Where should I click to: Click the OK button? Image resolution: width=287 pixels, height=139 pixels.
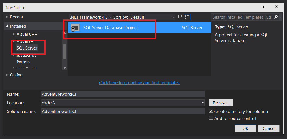[x=245, y=128]
